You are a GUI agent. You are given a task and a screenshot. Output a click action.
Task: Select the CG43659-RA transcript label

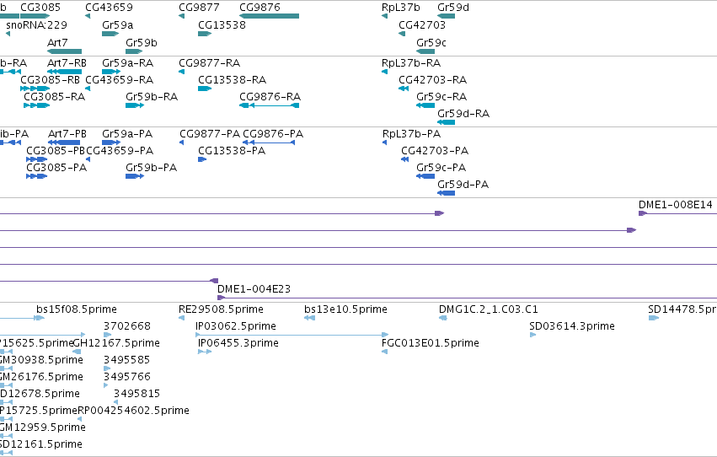pyautogui.click(x=120, y=79)
